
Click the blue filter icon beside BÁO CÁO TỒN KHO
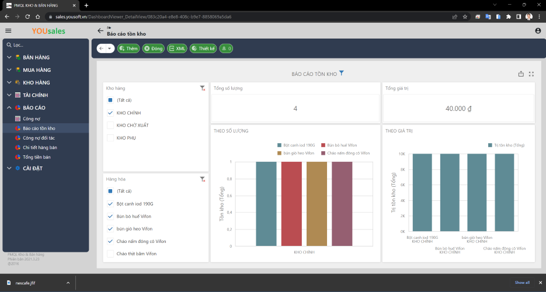click(342, 73)
